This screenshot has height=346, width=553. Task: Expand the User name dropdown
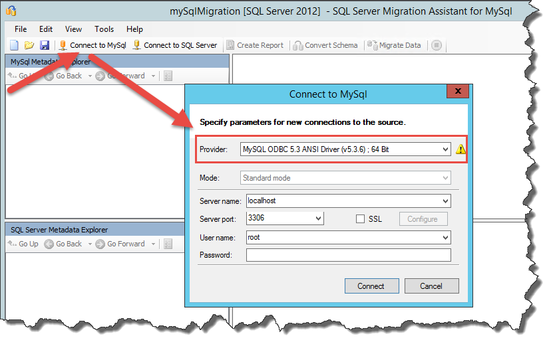tap(445, 237)
